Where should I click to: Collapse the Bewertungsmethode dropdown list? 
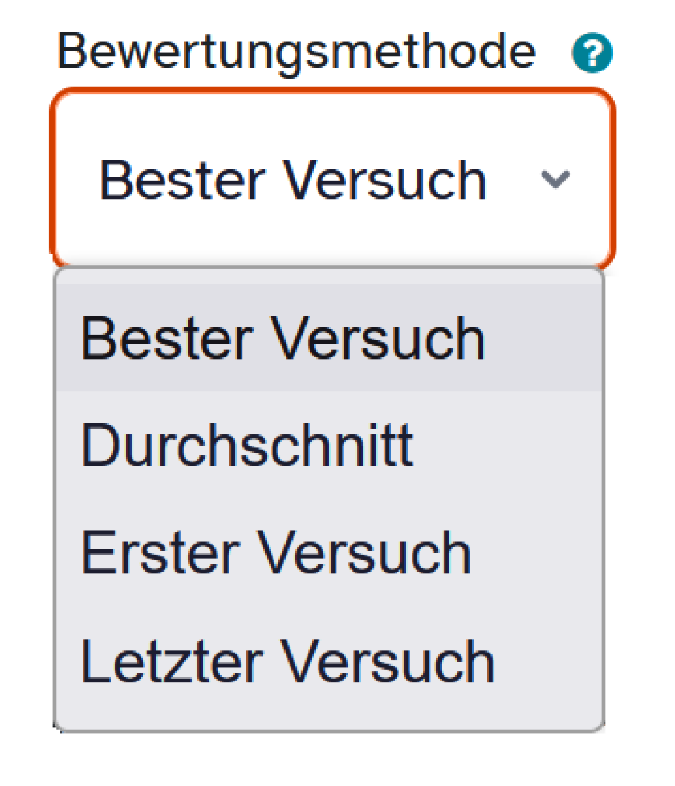pos(555,180)
